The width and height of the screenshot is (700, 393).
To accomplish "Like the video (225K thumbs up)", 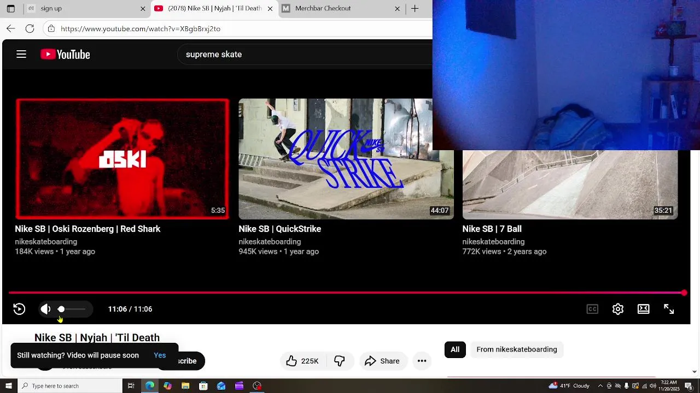I will (x=302, y=361).
